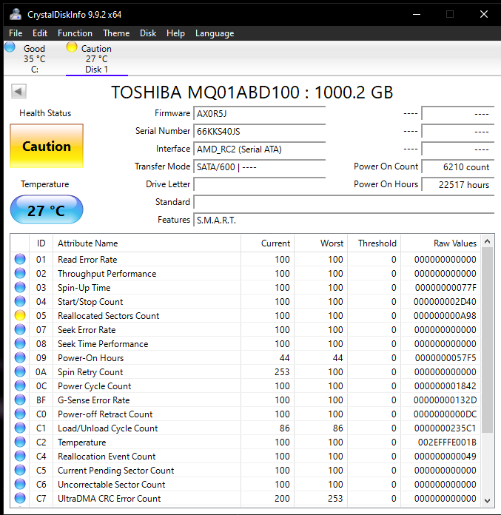Click the attribute list scrollbar thumb
Screen dimensions: 501x515
tap(488, 340)
